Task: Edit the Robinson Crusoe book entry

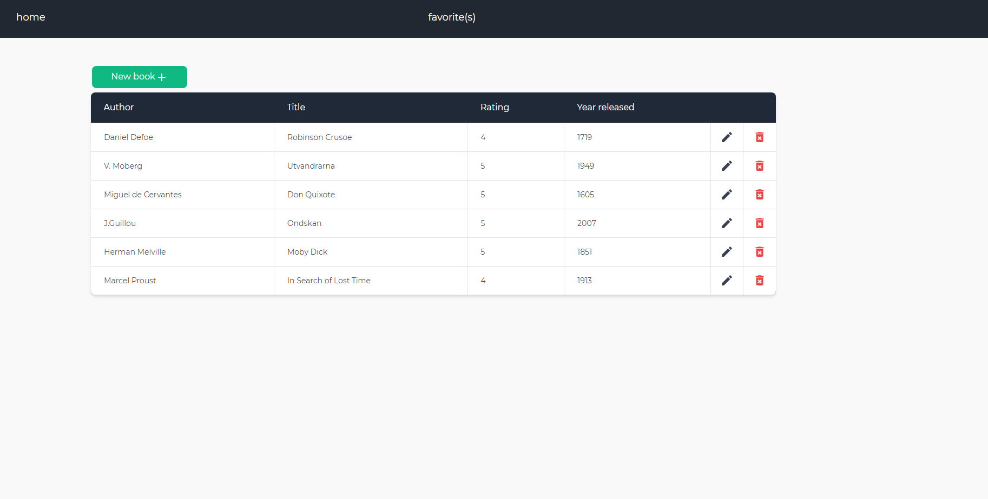Action: [727, 137]
